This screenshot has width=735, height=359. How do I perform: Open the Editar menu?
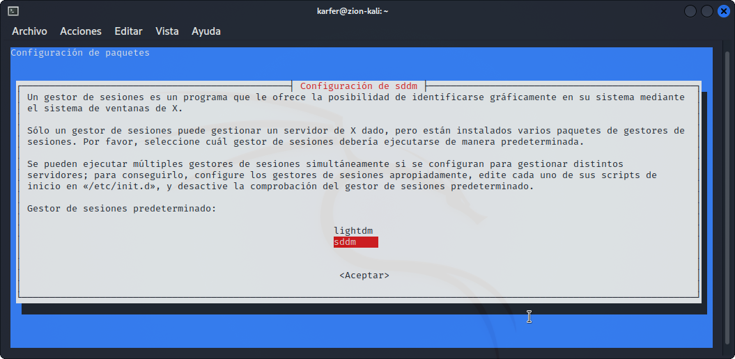(x=128, y=31)
